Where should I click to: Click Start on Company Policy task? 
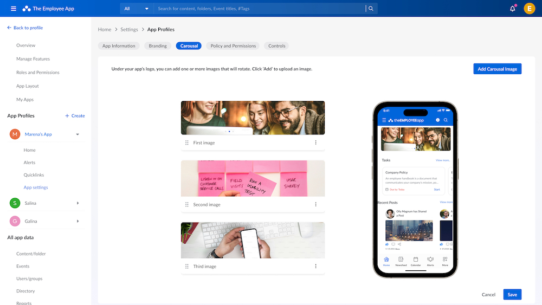437,190
